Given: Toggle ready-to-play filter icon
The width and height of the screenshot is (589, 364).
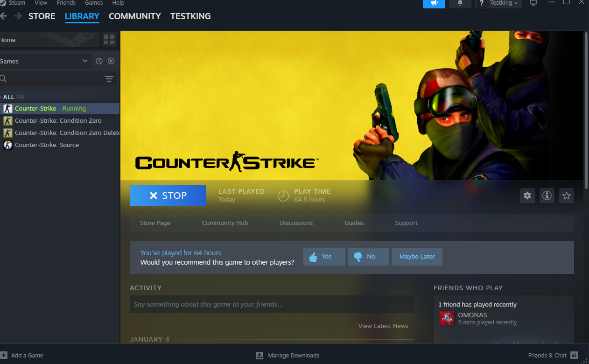Looking at the screenshot, I should pyautogui.click(x=111, y=61).
